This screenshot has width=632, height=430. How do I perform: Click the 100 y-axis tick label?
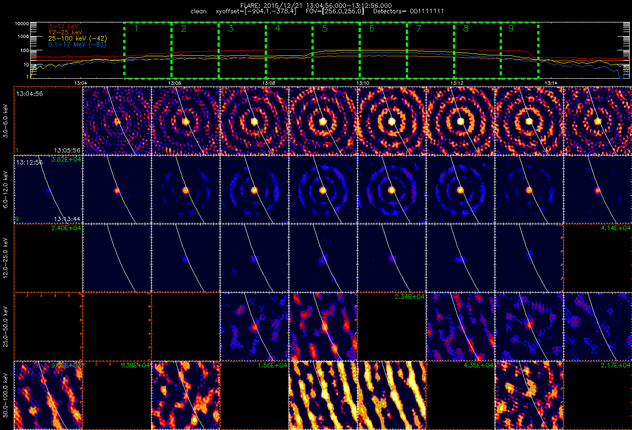(x=24, y=51)
